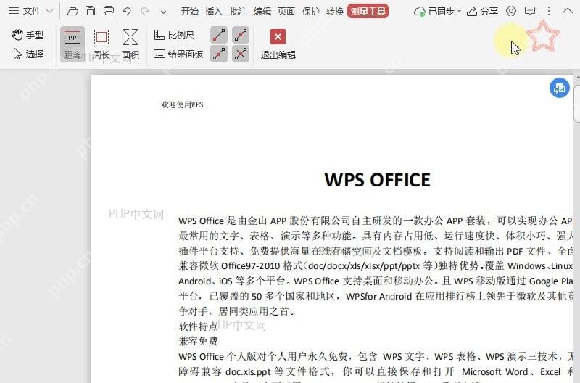This screenshot has width=580, height=383.
Task: Select the 距离 distance measuring tool
Action: pyautogui.click(x=72, y=44)
